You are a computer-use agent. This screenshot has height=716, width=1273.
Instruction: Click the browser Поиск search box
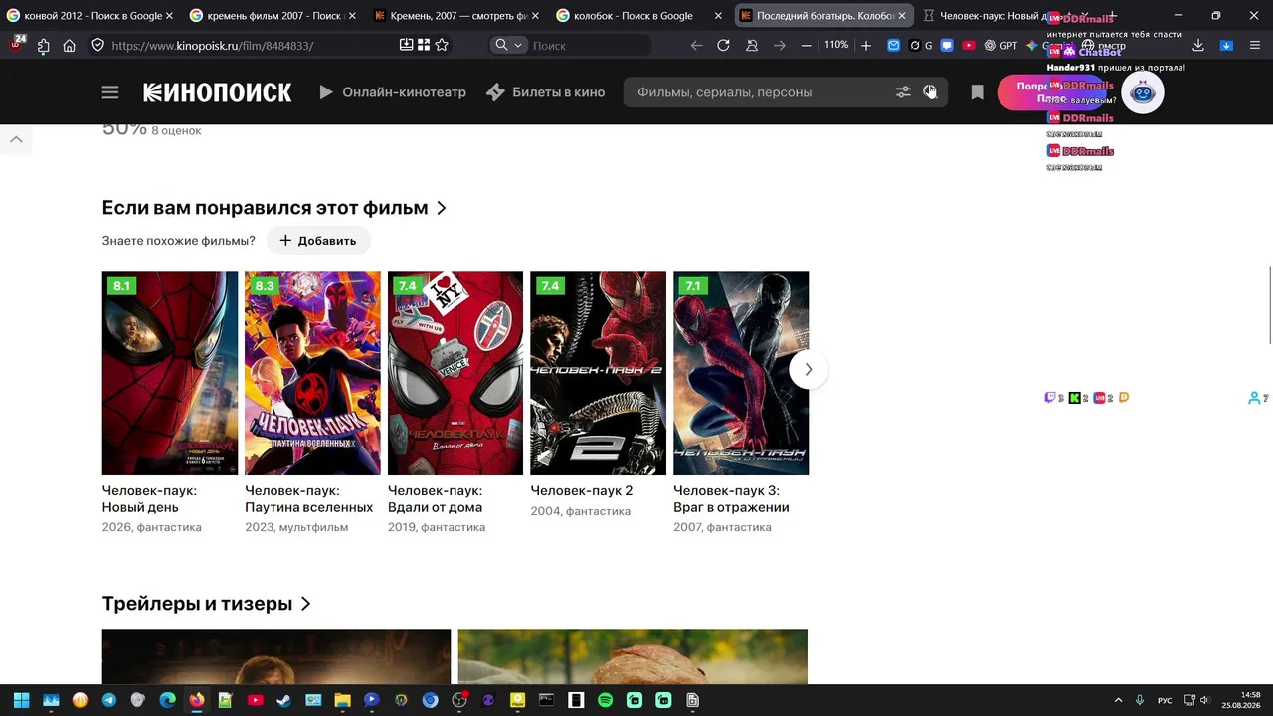[589, 45]
